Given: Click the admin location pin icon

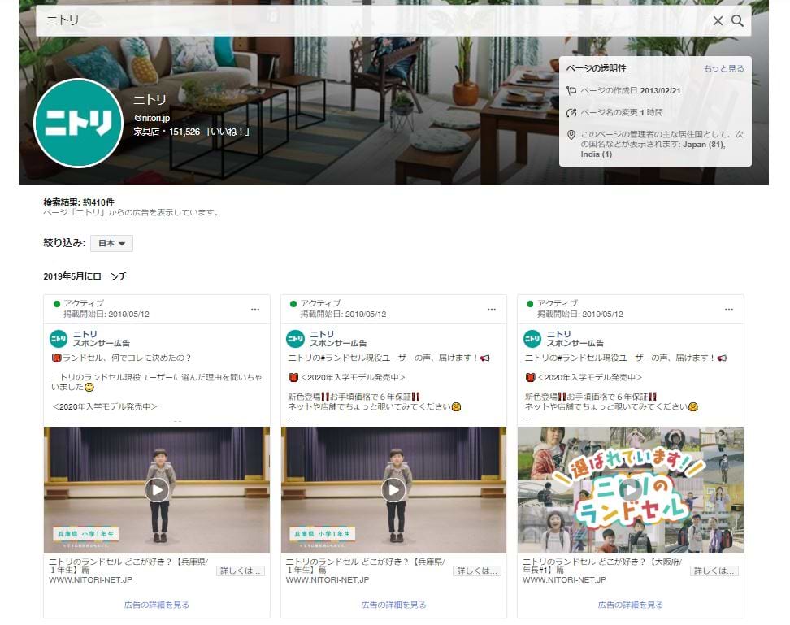Looking at the screenshot, I should click(571, 134).
